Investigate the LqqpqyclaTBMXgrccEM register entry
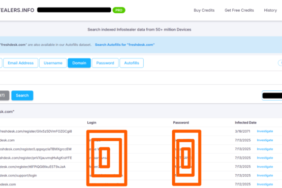282x188 pixels. (265, 149)
